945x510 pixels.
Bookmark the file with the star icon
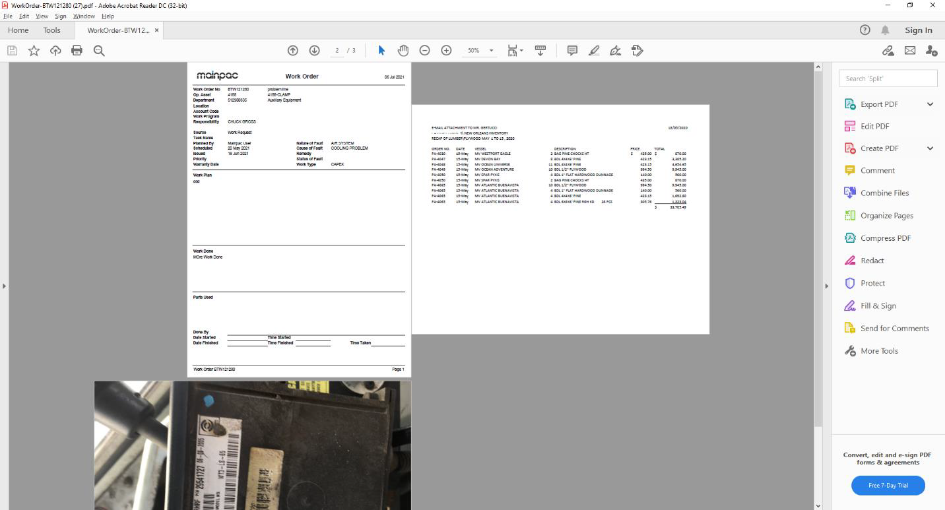tap(34, 51)
